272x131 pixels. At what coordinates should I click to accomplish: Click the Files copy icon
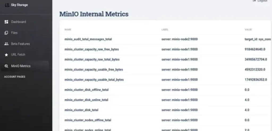point(7,33)
